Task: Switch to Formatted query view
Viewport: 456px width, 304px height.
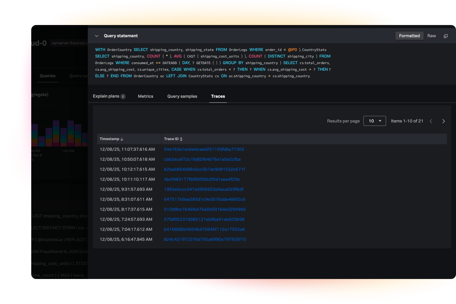Action: [x=409, y=36]
